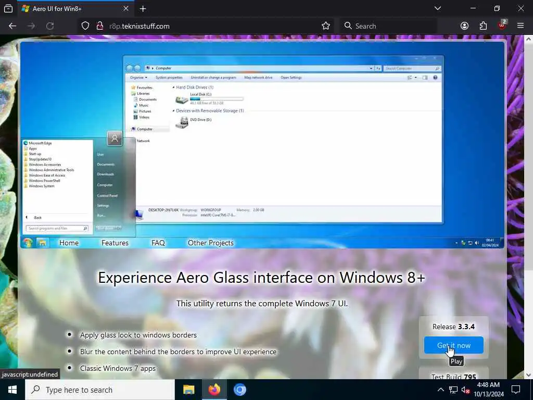
Task: Open the Other Projects menu item
Action: pyautogui.click(x=211, y=243)
